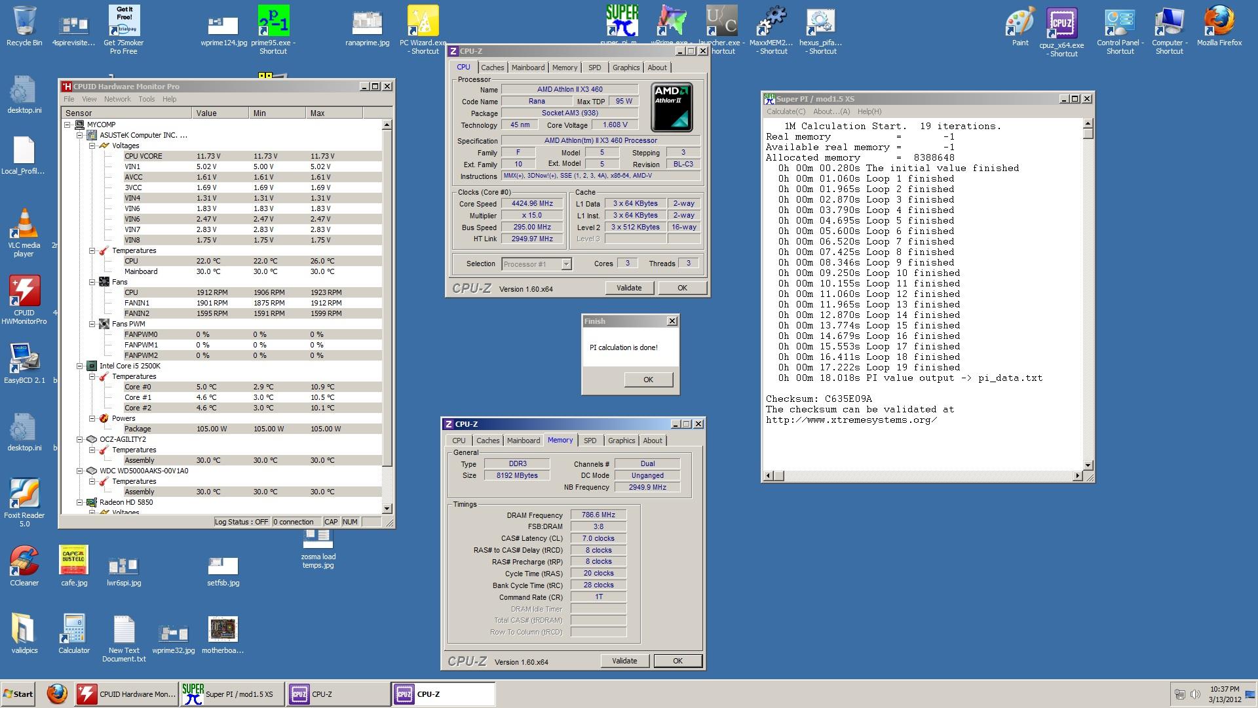1258x708 pixels.
Task: Select the Graphics tab in lower CPU-Z
Action: coord(622,441)
